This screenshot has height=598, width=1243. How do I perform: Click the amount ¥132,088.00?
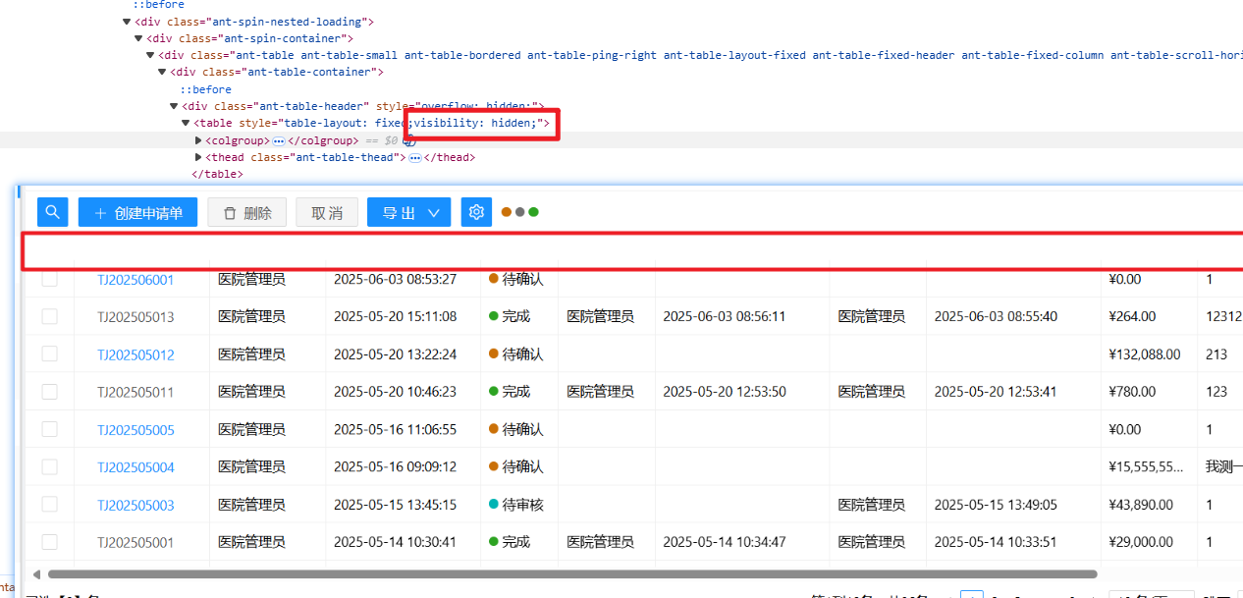click(x=1145, y=354)
